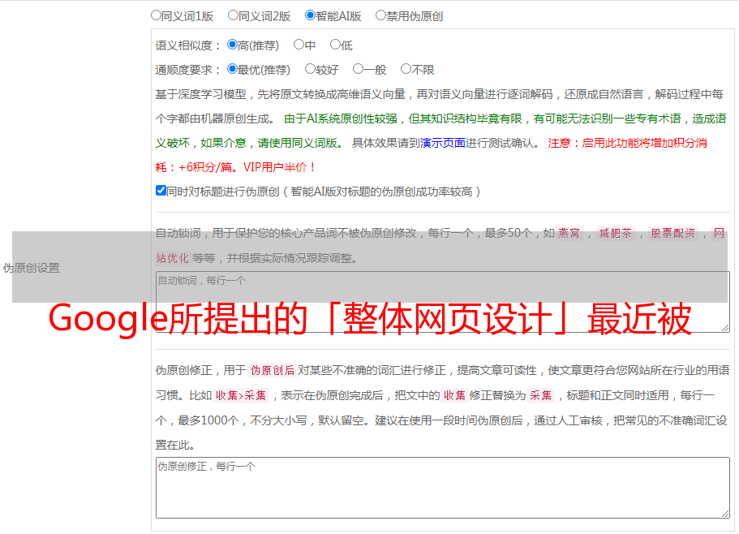Click the 燕窝 example tag
The height and width of the screenshot is (534, 739).
coord(569,233)
